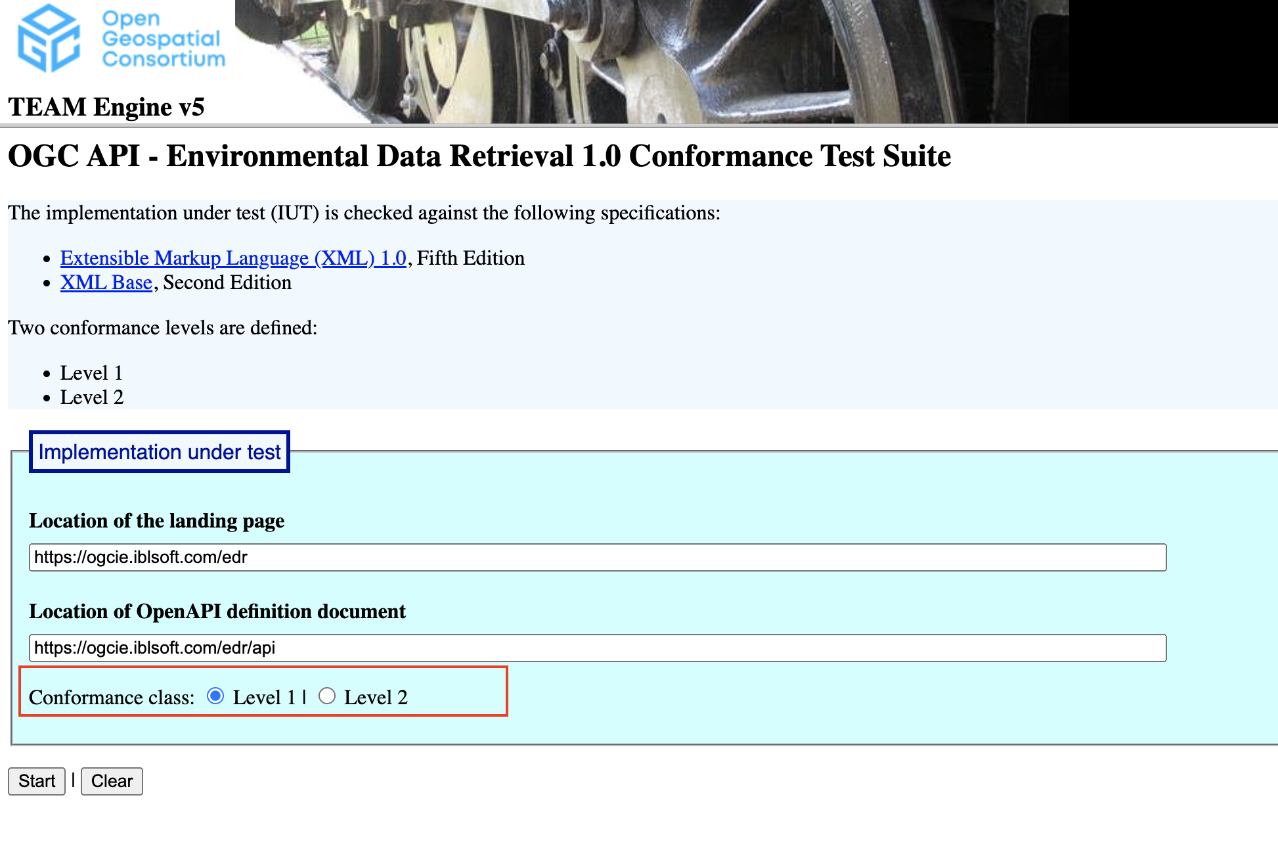The width and height of the screenshot is (1278, 854).
Task: Open the XML Base specification link
Action: 106,282
